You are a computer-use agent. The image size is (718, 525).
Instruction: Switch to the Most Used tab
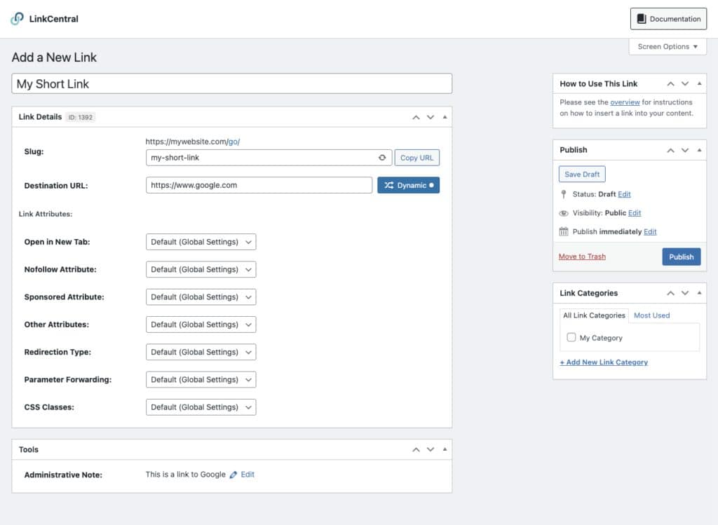coord(651,315)
